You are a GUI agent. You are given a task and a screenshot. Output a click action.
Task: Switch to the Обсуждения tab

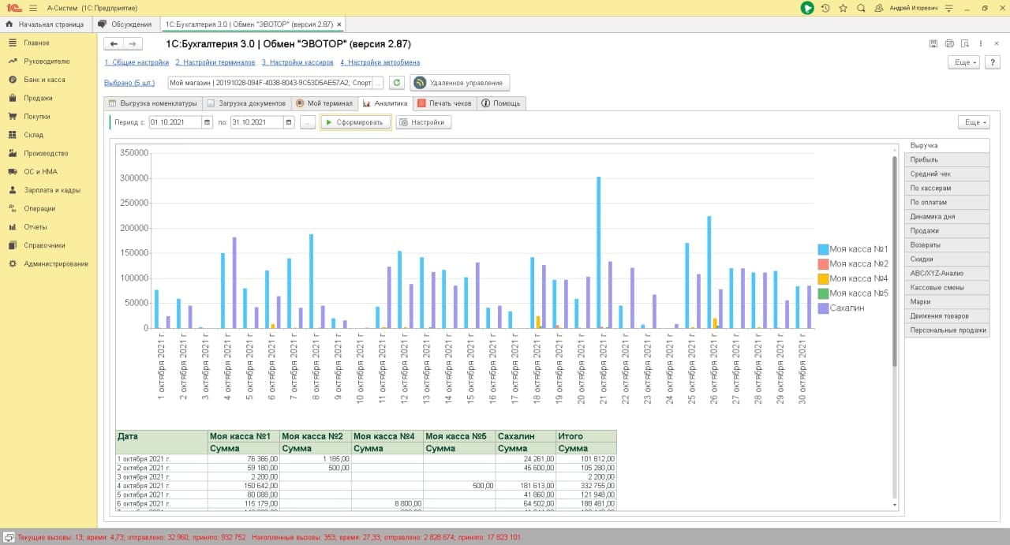tap(125, 24)
